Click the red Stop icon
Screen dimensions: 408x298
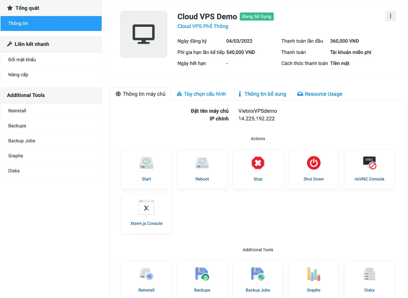[258, 163]
